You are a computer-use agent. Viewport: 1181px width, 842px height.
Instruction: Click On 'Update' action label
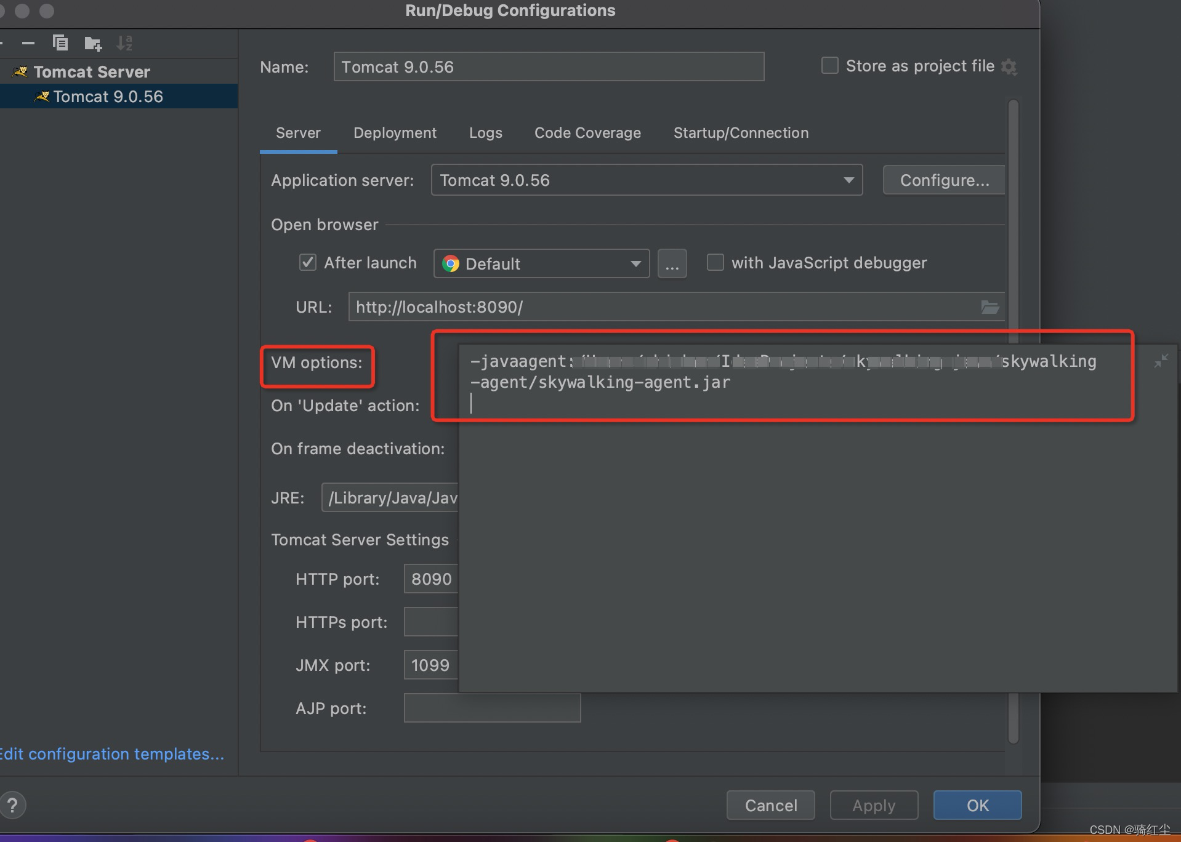tap(345, 406)
